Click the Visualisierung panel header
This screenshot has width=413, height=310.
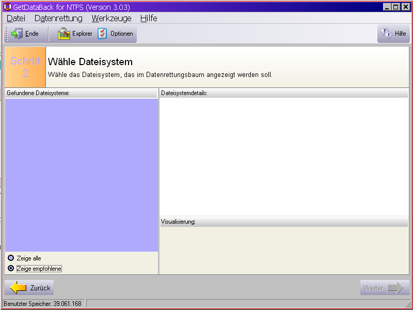point(283,222)
